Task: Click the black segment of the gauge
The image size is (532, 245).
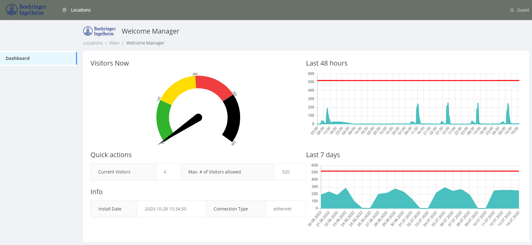Action: [233, 119]
